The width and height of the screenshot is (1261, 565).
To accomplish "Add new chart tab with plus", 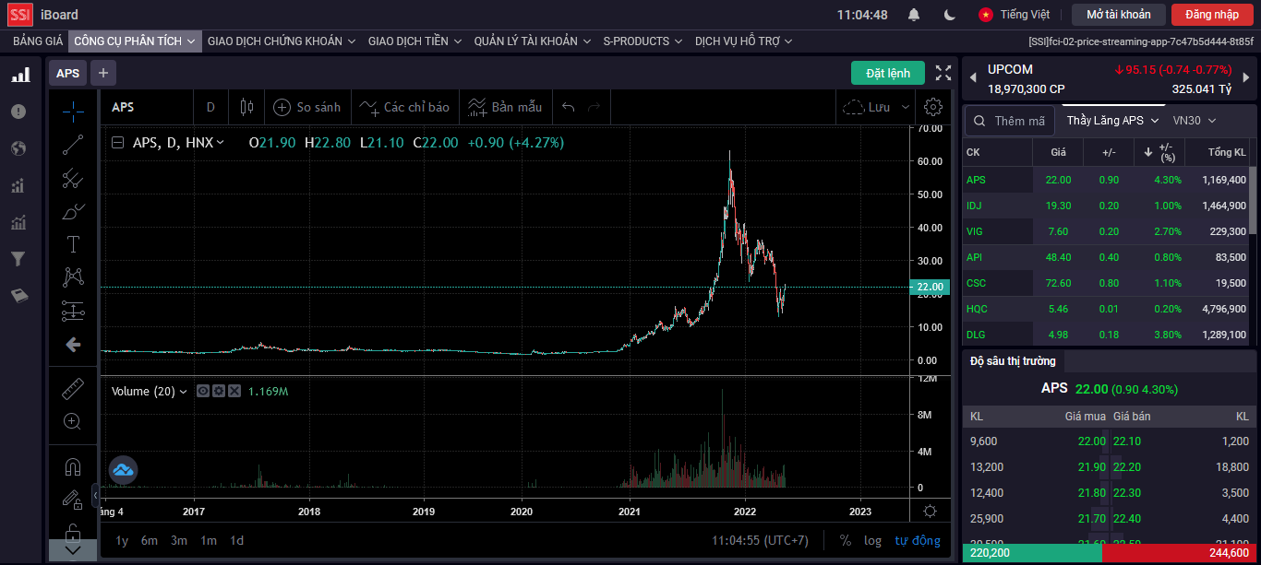I will (x=103, y=73).
